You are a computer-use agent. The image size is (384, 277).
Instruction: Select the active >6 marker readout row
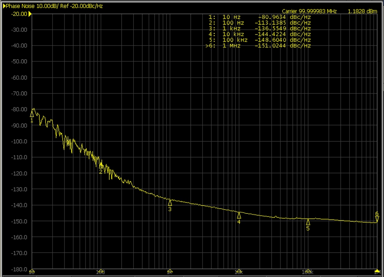pyautogui.click(x=260, y=46)
